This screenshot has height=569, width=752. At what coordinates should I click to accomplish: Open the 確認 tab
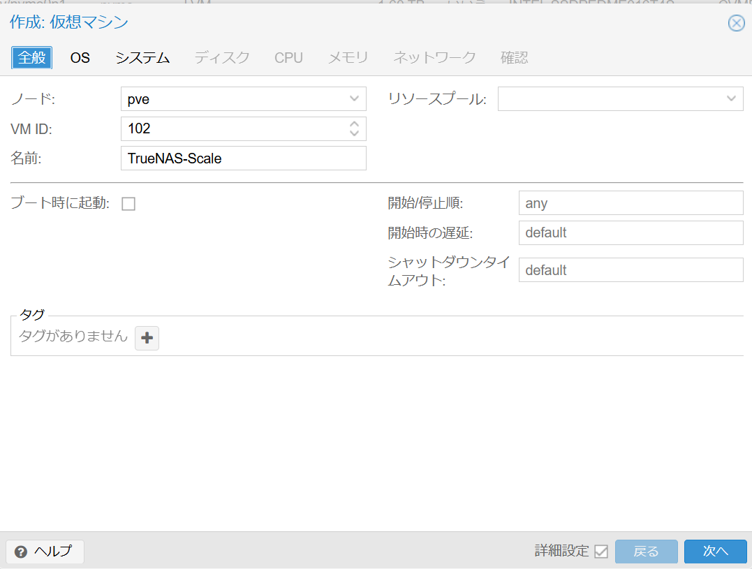[514, 57]
